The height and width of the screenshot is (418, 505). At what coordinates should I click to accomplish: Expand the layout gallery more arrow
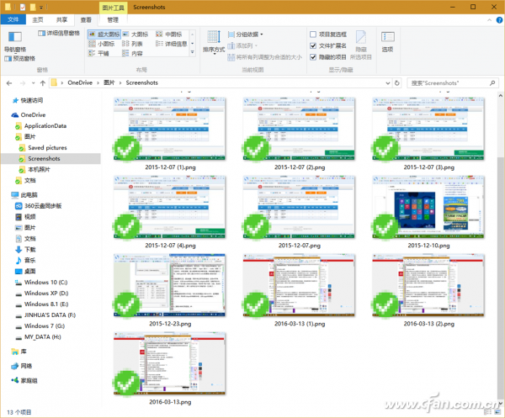click(x=193, y=52)
